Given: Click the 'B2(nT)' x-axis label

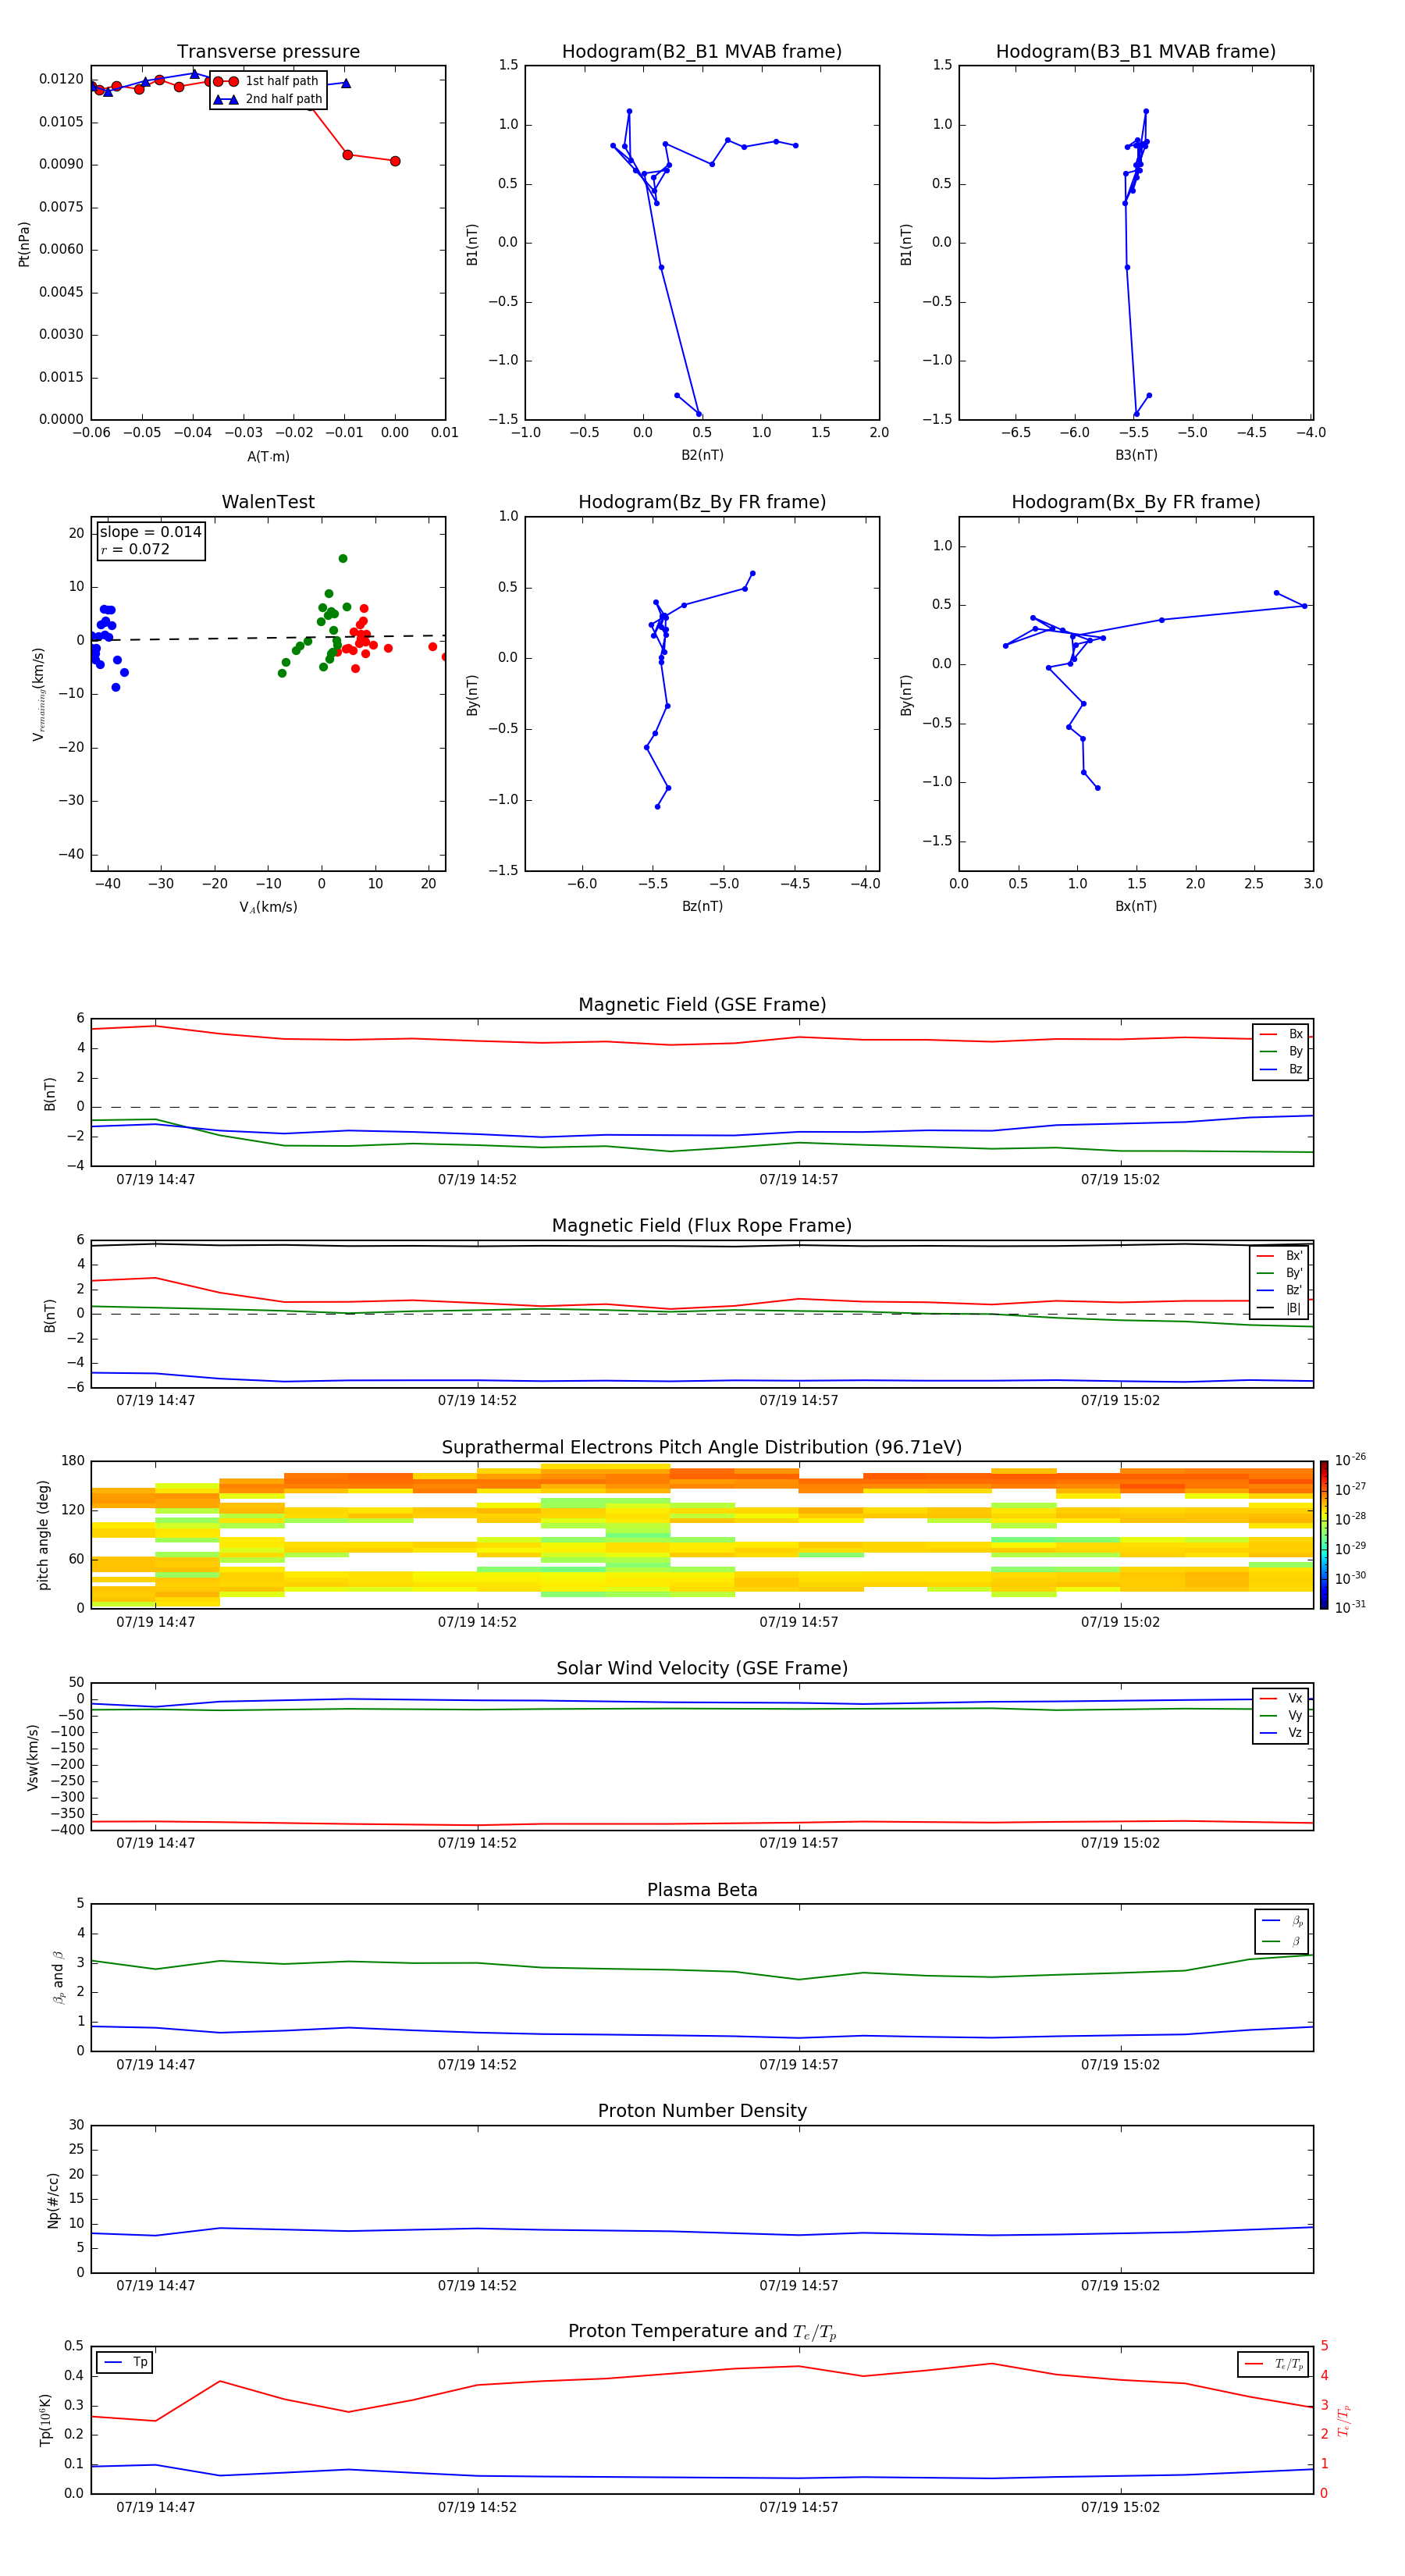Looking at the screenshot, I should pyautogui.click(x=702, y=455).
